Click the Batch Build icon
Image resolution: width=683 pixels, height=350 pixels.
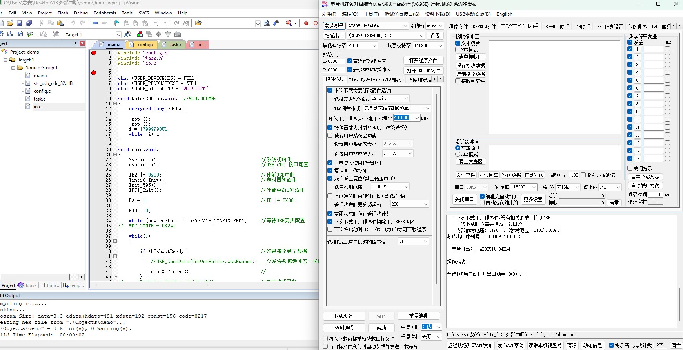29,34
